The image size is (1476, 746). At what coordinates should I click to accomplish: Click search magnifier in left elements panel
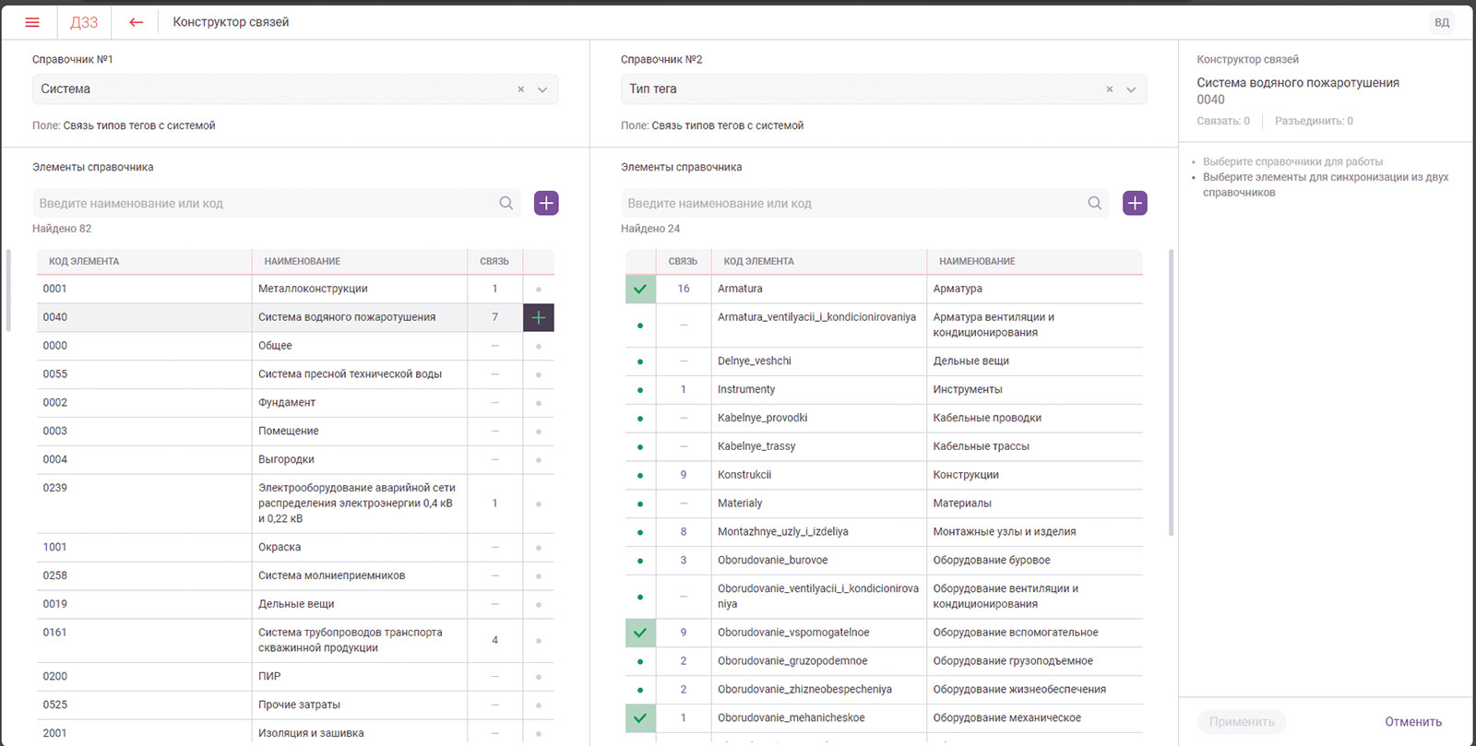[x=506, y=203]
